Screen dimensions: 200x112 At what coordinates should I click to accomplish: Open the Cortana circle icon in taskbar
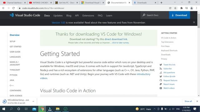pyautogui.click(x=19, y=109)
